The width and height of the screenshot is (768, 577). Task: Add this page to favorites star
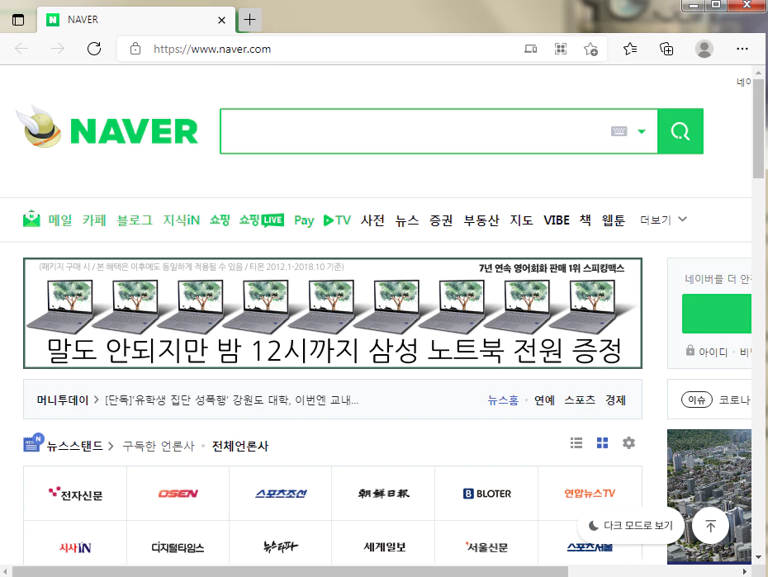(590, 49)
